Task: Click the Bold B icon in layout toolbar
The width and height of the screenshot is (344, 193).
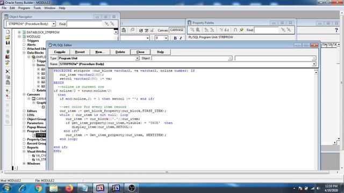Action: (x=175, y=38)
